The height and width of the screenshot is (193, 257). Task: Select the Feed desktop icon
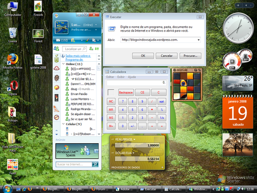(x=12, y=166)
